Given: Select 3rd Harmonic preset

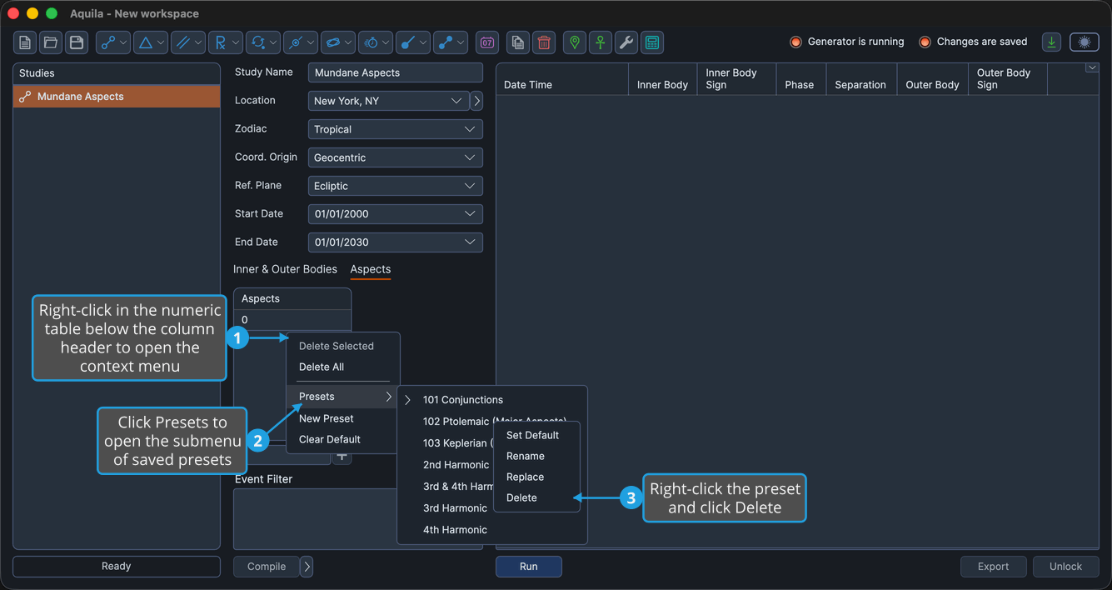Looking at the screenshot, I should click(455, 508).
